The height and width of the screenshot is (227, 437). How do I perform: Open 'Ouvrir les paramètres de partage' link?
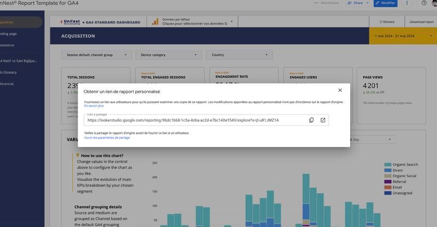coord(107,138)
